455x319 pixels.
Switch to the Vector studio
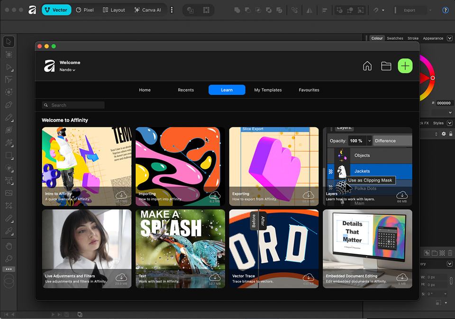(56, 10)
